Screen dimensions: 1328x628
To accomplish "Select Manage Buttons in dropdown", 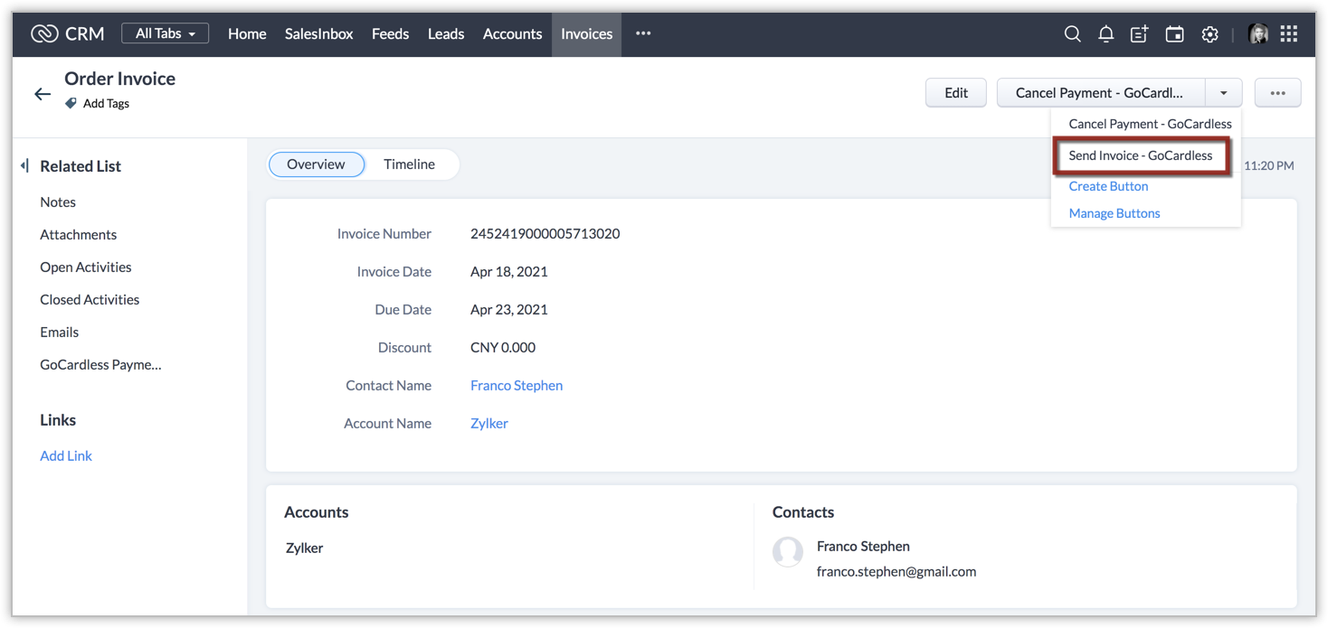I will 1114,213.
